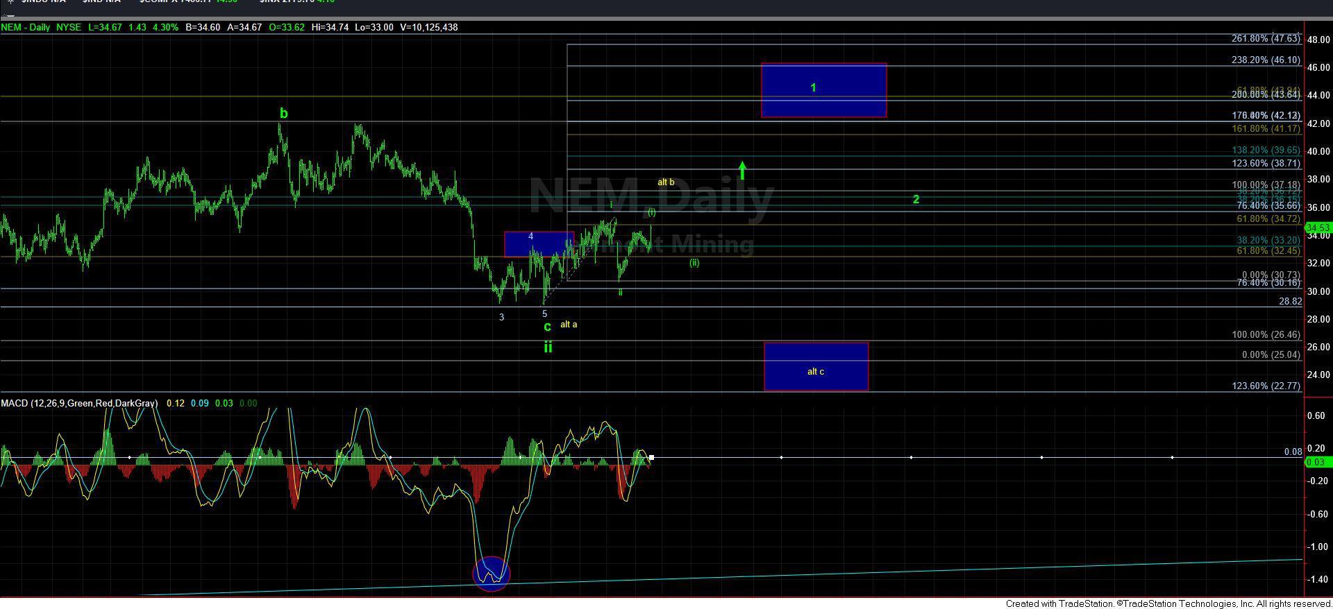The image size is (1333, 609).
Task: Click the blue 0.09 MACD signal value
Action: coord(200,403)
